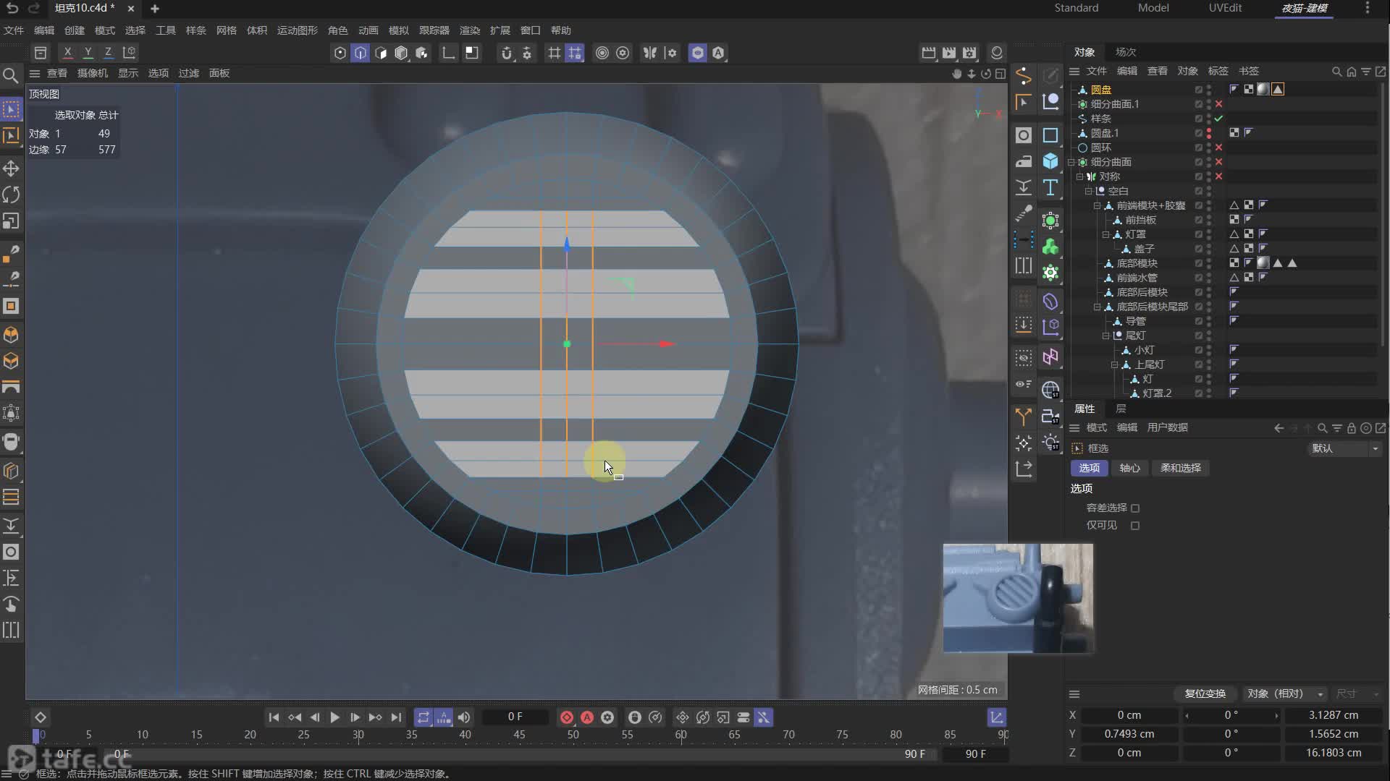Open the viewport 摄像机 menu
Image resolution: width=1390 pixels, height=781 pixels.
(93, 73)
